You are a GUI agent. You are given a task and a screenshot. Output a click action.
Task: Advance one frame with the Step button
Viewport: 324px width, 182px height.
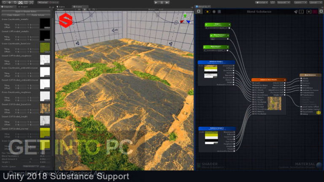point(167,3)
